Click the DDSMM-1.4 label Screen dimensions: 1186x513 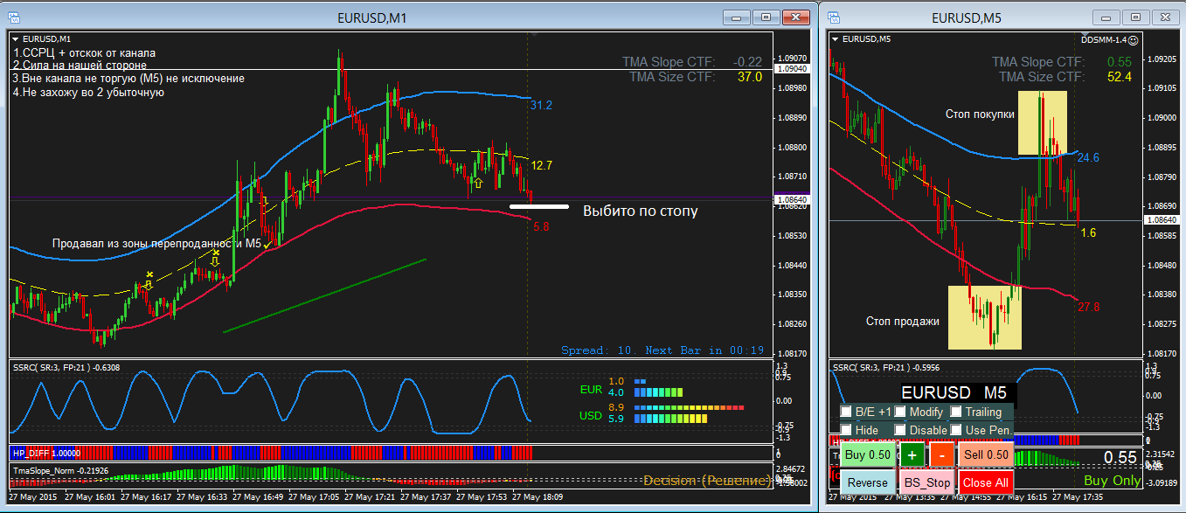pos(1104,39)
